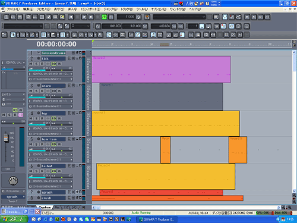Click SONAR 7 Producer taskbar button
This screenshot has height=223, width=297.
click(x=157, y=219)
